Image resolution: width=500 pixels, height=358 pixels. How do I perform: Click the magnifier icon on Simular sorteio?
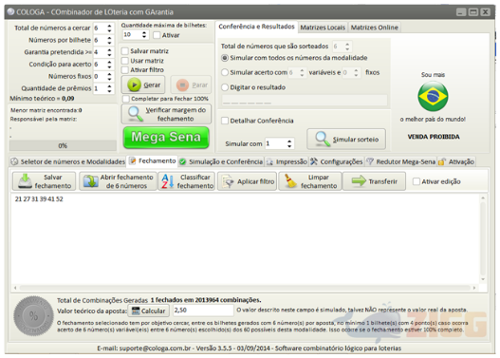click(323, 139)
